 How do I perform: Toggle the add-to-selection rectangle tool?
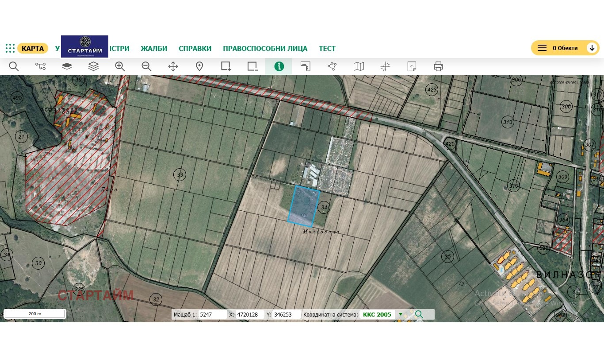226,66
